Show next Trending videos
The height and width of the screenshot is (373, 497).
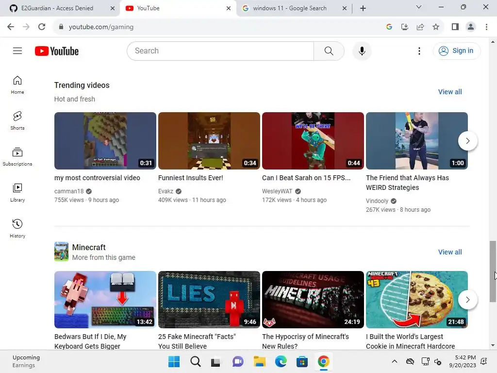pyautogui.click(x=467, y=140)
